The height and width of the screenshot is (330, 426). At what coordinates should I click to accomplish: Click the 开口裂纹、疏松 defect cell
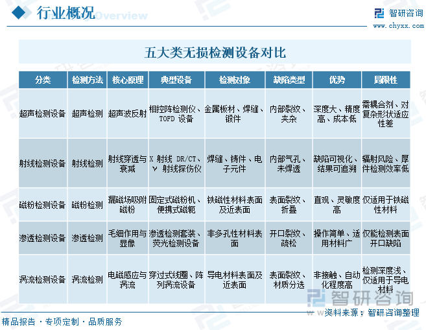coord(289,238)
